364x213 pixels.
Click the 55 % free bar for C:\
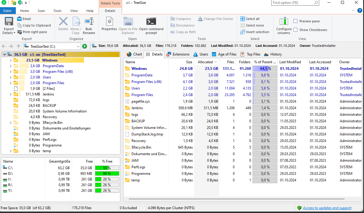107,168
